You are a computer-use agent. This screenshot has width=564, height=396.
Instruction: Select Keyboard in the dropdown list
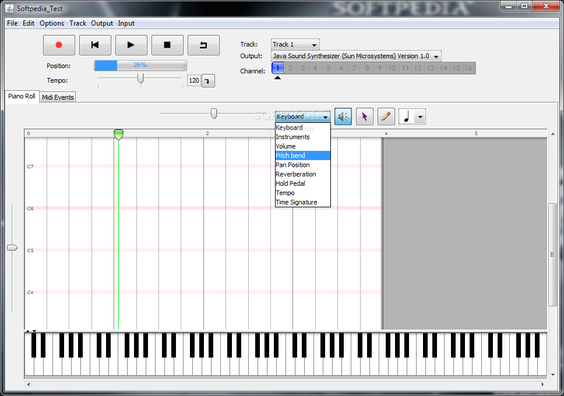(302, 128)
